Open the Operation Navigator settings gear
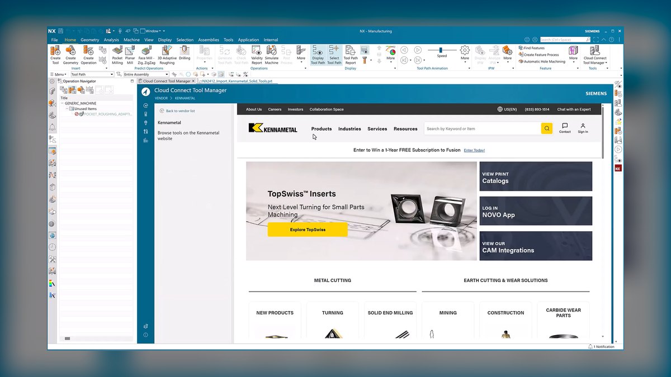 [53, 81]
